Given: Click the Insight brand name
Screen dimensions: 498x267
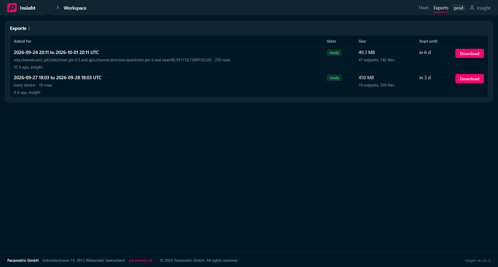Looking at the screenshot, I should tap(28, 8).
